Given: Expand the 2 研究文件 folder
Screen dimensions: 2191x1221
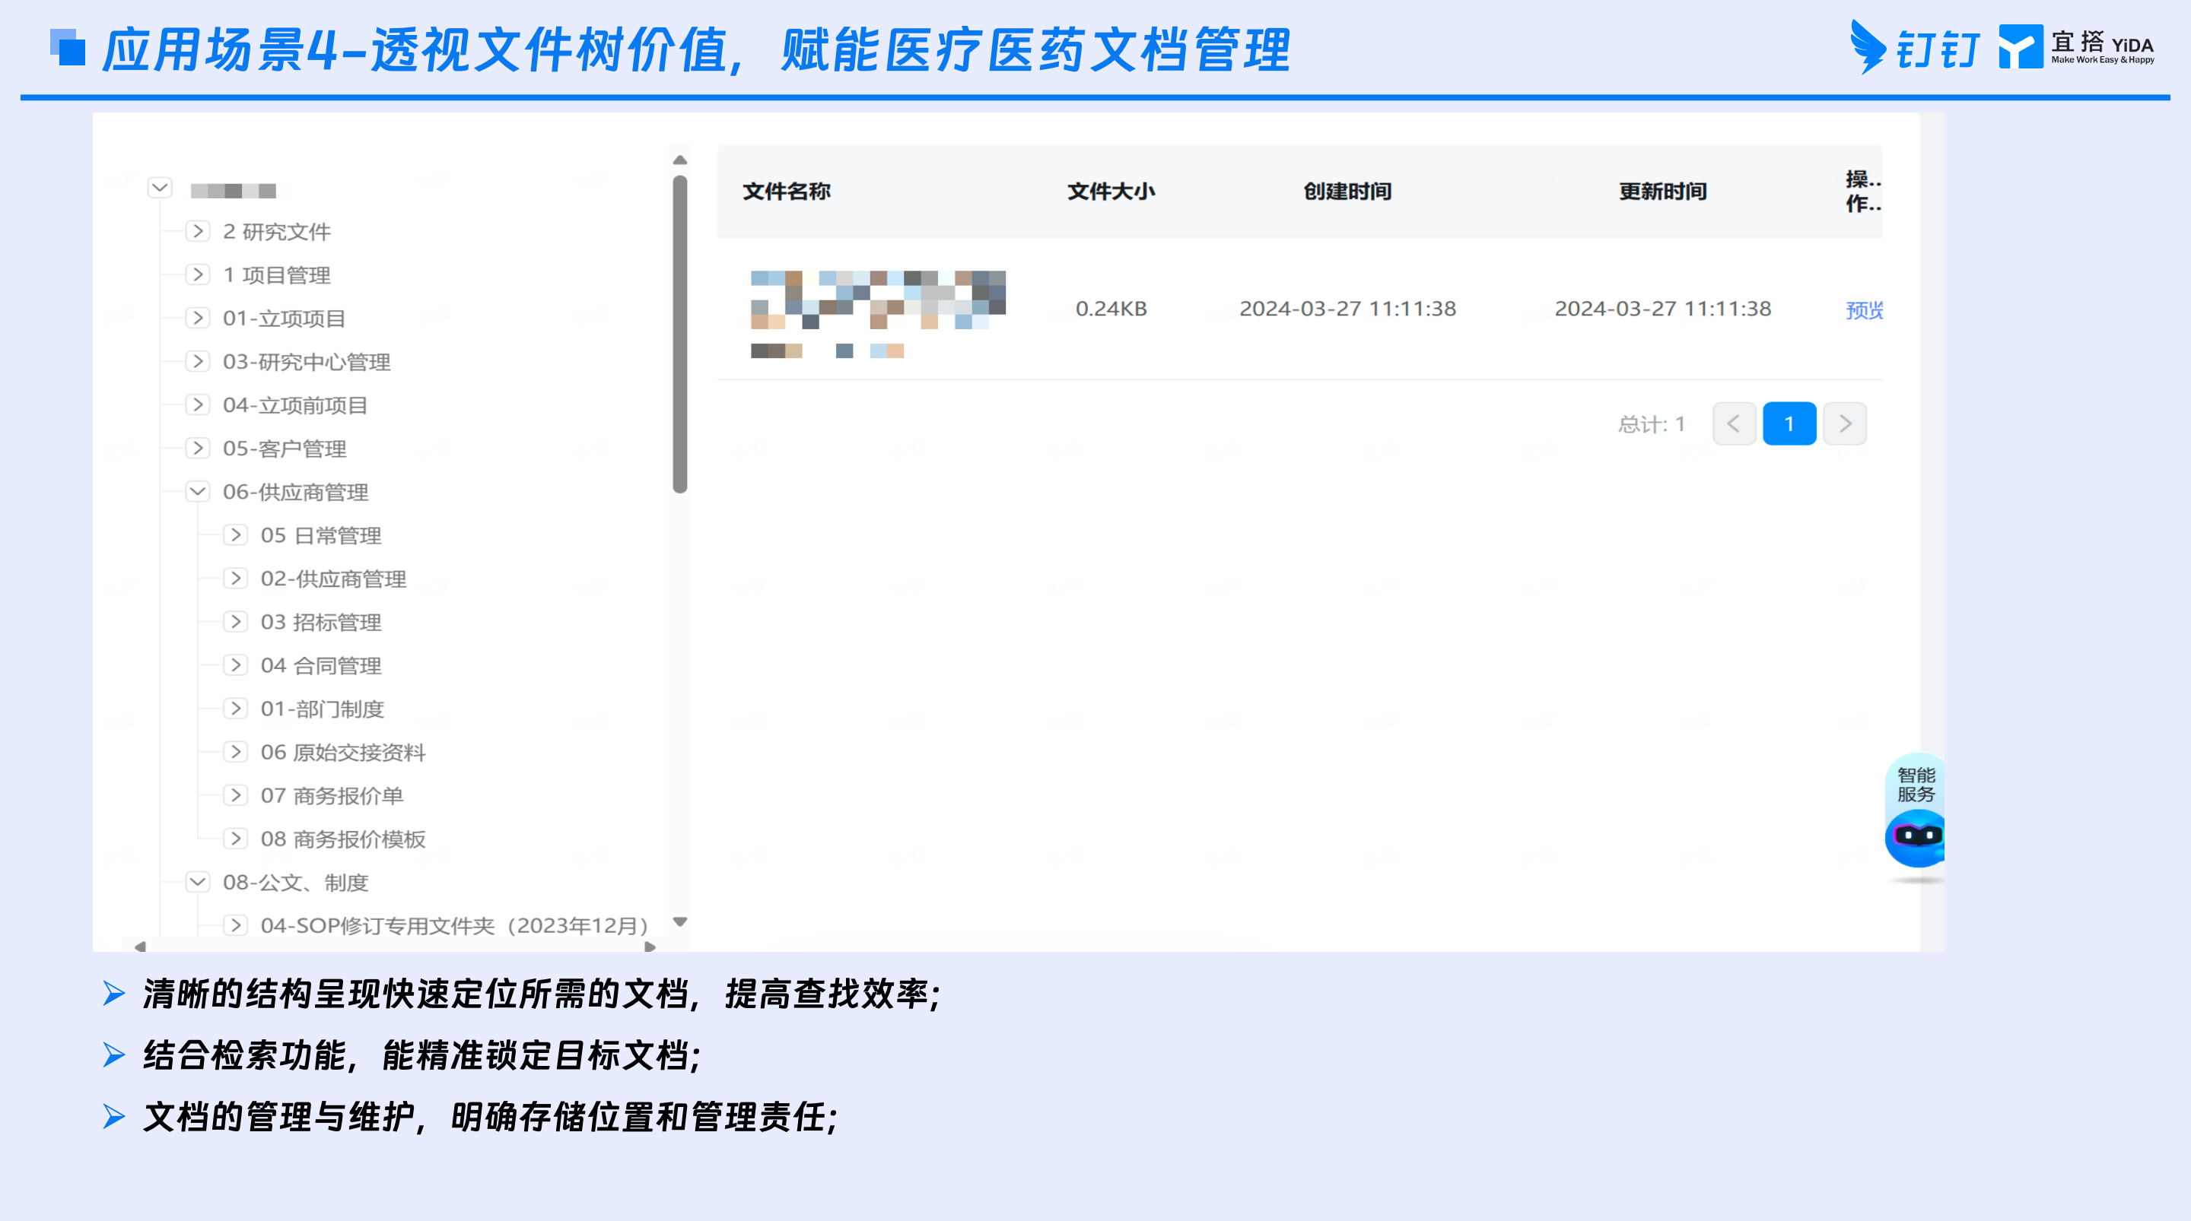Looking at the screenshot, I should point(197,231).
